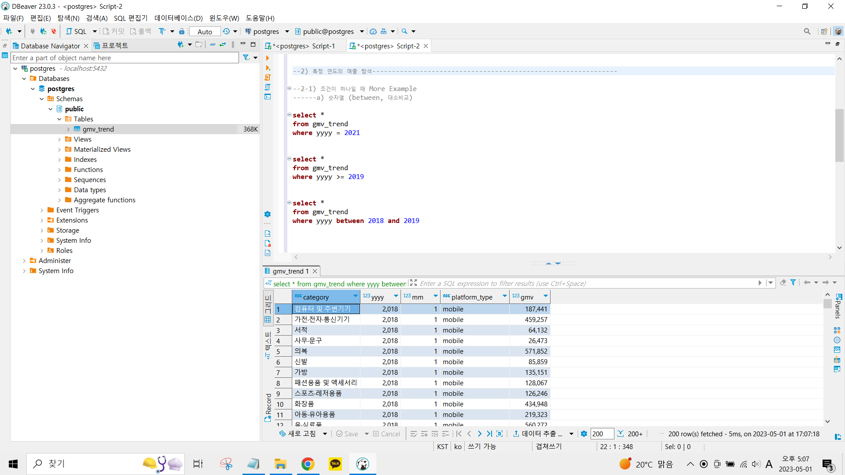Screen dimensions: 845x475
Task: Expand the Views folder in tree
Action: tap(59, 139)
